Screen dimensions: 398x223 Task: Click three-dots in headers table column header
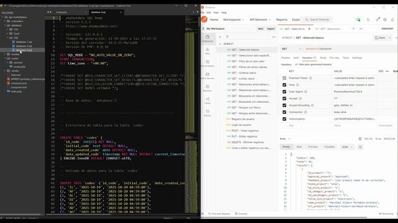tap(387, 71)
